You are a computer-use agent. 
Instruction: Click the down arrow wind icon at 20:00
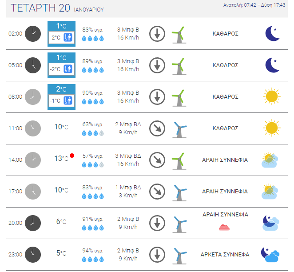[x=157, y=223]
